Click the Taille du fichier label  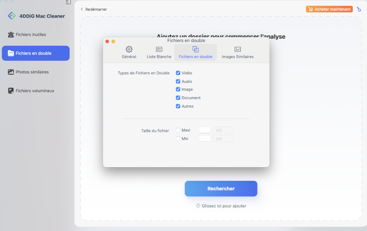pos(155,131)
